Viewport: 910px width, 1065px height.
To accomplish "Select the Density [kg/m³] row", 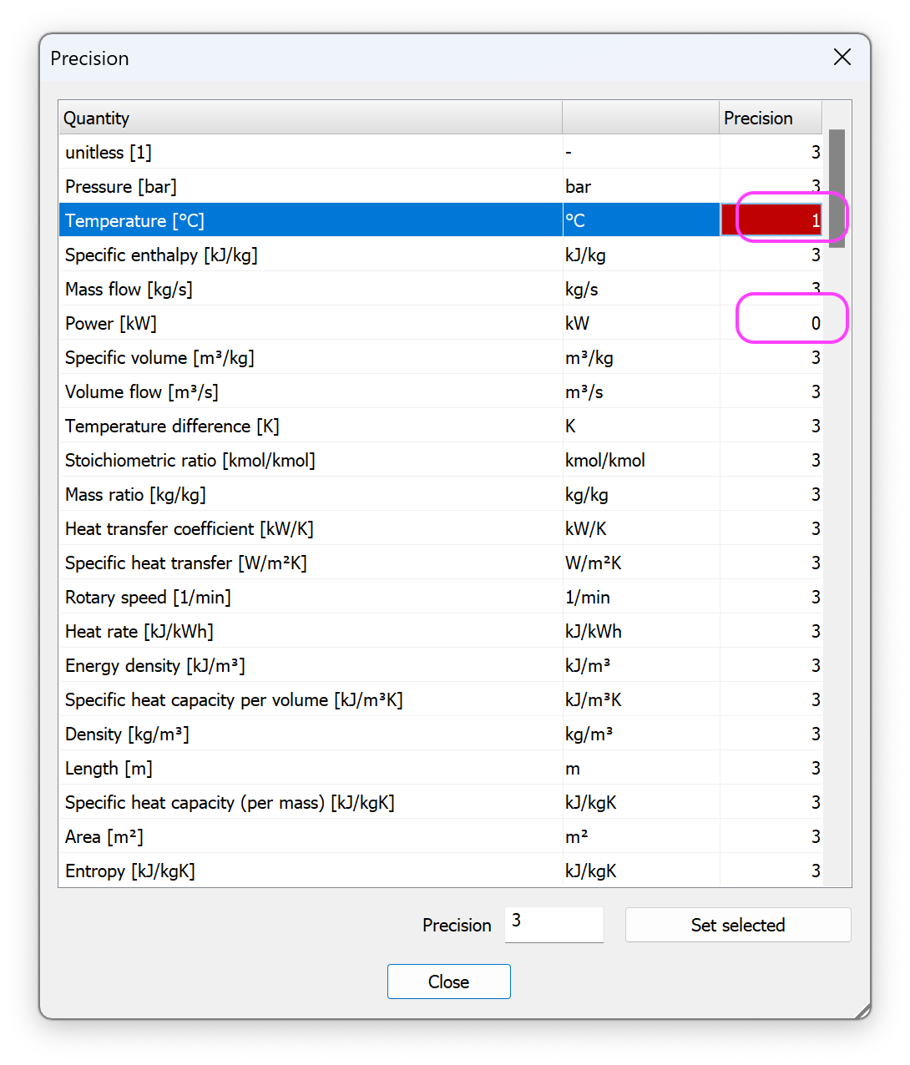I will [441, 734].
